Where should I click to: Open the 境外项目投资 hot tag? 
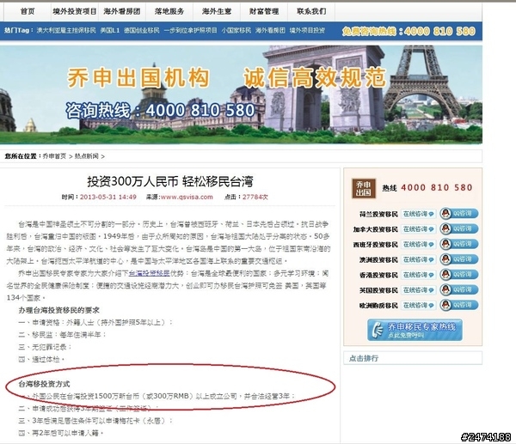(x=307, y=31)
